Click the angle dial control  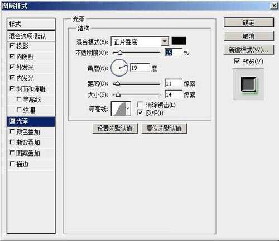pyautogui.click(x=119, y=68)
